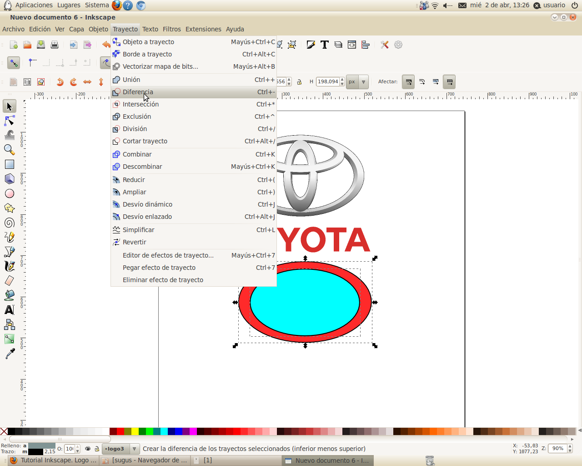Choose Combinar from the path menu

pos(194,154)
